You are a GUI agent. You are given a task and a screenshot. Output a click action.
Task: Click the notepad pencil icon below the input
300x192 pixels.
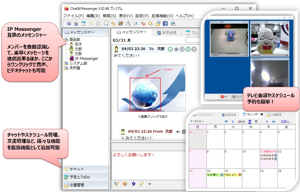pos(142,184)
